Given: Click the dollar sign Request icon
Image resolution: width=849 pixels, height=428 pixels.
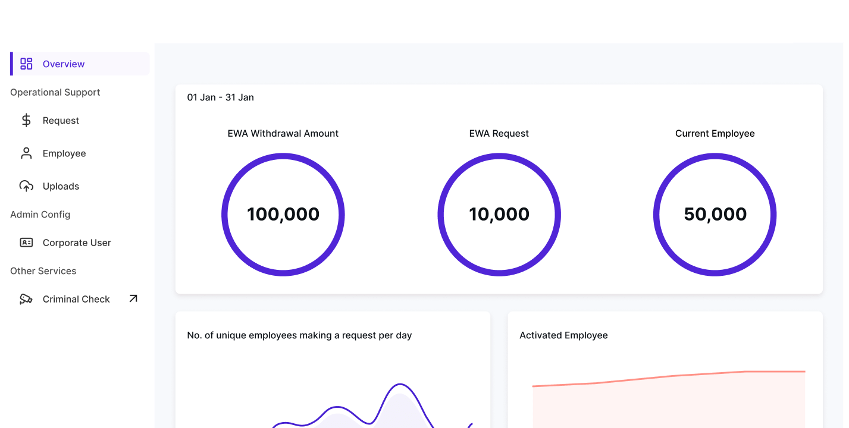Looking at the screenshot, I should (26, 121).
